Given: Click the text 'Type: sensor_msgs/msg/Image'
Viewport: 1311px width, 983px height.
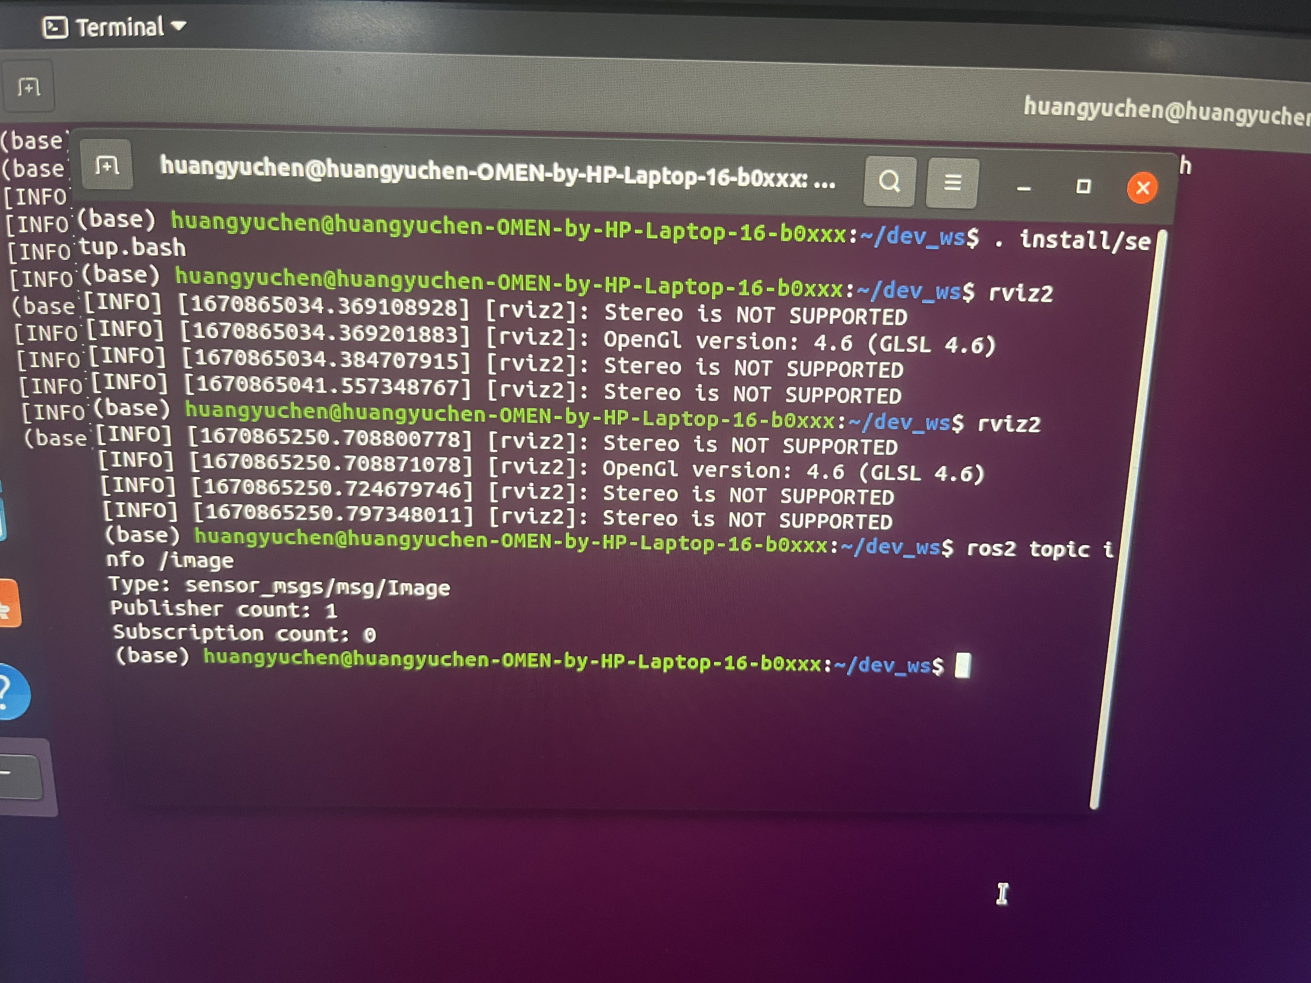Looking at the screenshot, I should (x=279, y=586).
